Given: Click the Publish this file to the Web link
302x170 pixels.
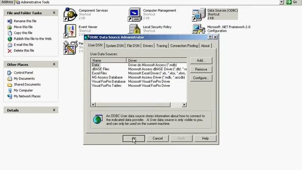Looking at the screenshot, I should point(33,39).
